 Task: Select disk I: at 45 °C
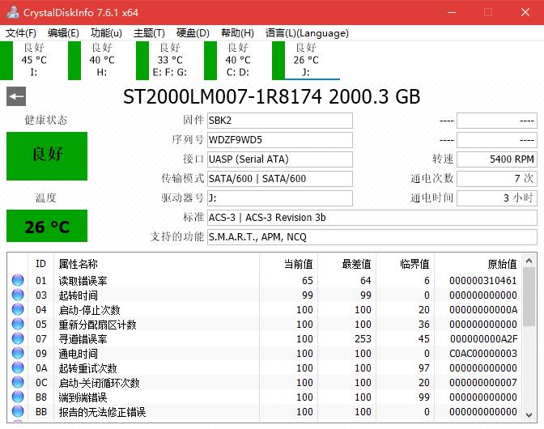click(x=34, y=61)
